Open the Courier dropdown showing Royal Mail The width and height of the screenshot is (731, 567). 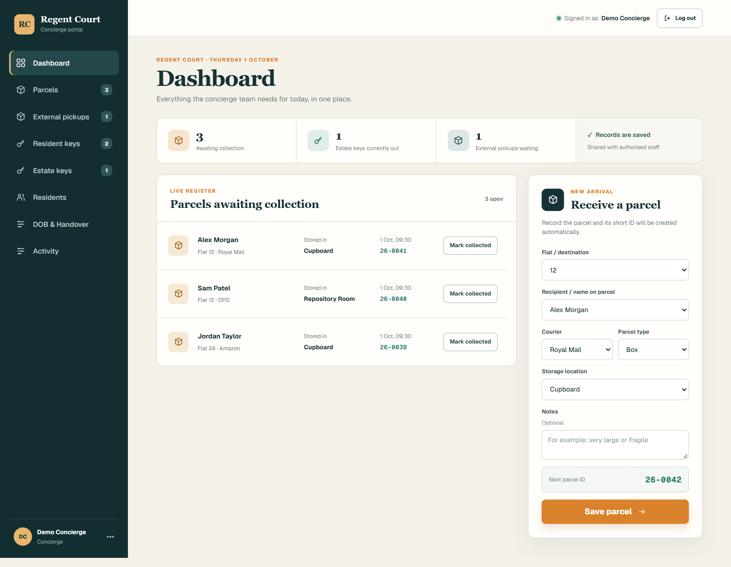(577, 350)
